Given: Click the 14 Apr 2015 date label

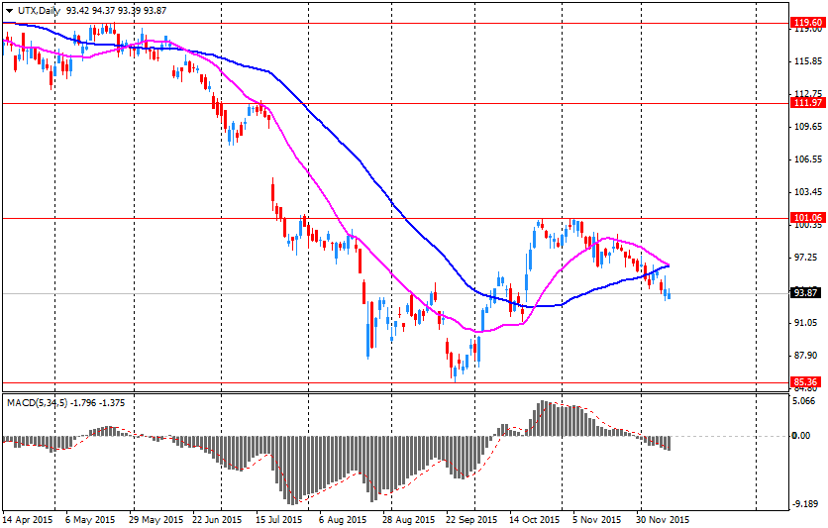Looking at the screenshot, I should [x=28, y=520].
